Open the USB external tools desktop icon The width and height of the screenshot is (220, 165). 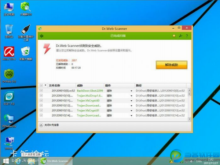[x=26, y=33]
